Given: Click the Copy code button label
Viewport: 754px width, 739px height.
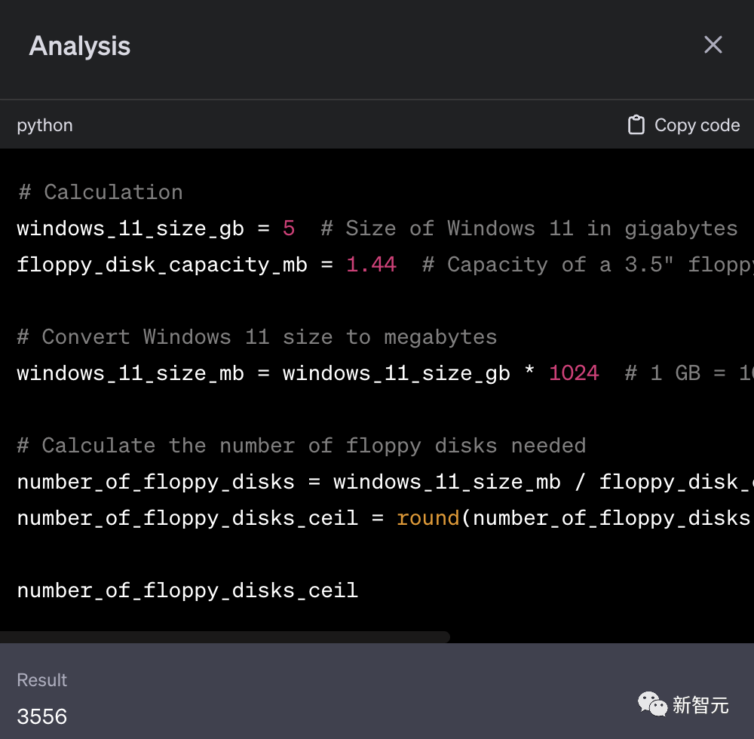Looking at the screenshot, I should point(697,125).
